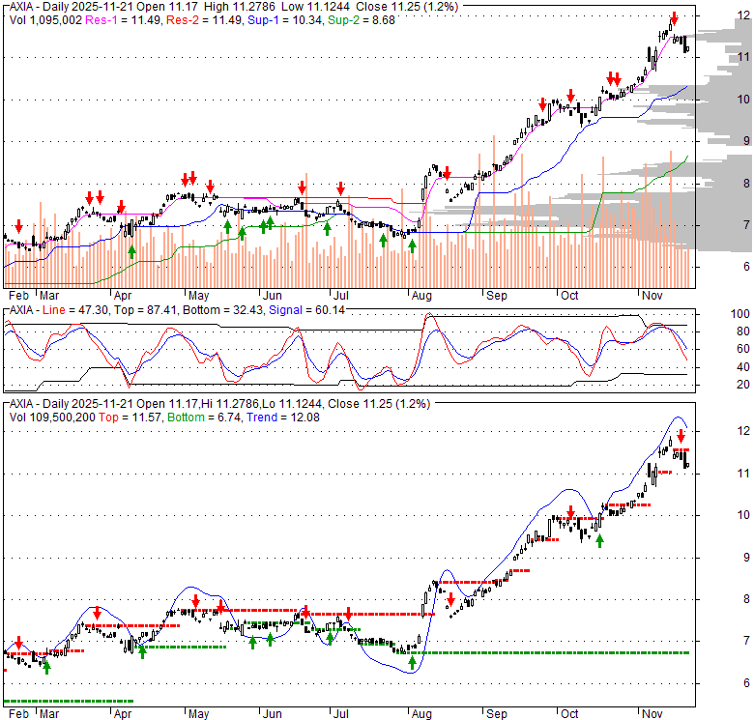Viewport: 754px width, 720px height.
Task: Click the red down arrow at the November peak in top chart
Action: (x=674, y=17)
